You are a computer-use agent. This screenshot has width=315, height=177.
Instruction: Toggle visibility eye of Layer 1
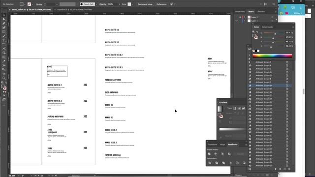pos(236,21)
